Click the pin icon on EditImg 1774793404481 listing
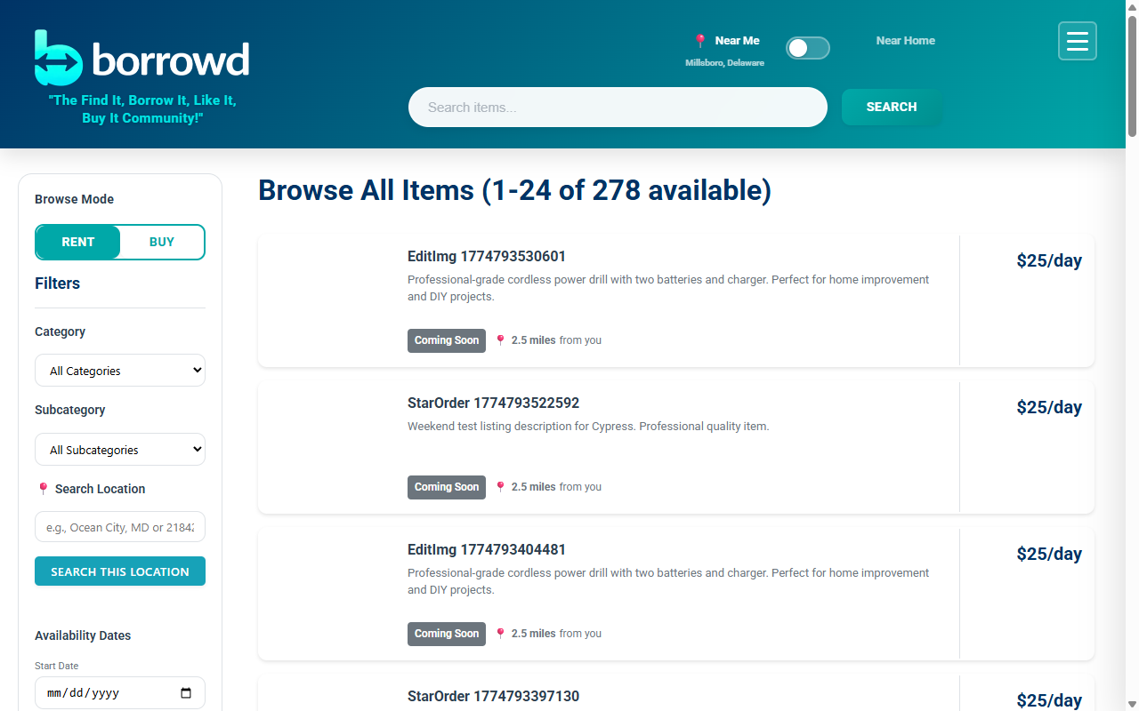Viewport: 1139px width, 711px height. tap(500, 634)
